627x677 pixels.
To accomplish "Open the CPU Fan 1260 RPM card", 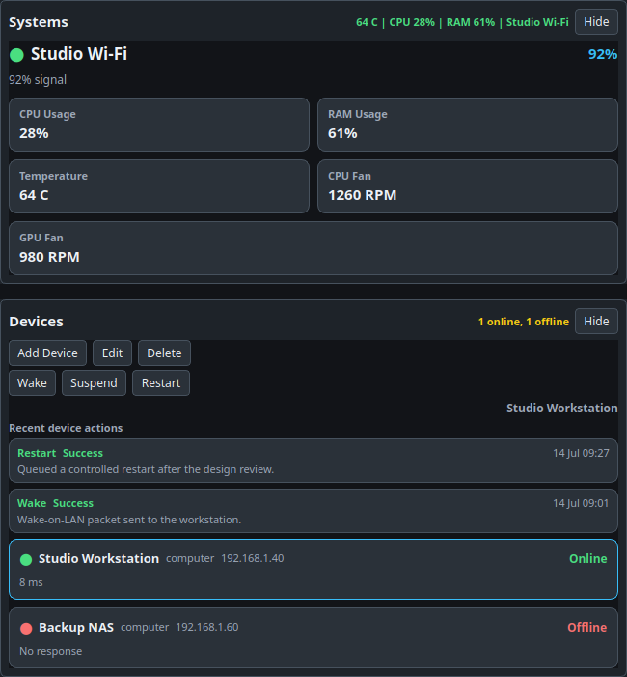I will 468,186.
